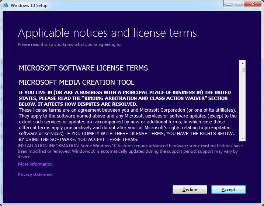The image size is (264, 206).
Task: Click the "INSTALLATION INFORMATION" paragraph
Action: point(130,151)
